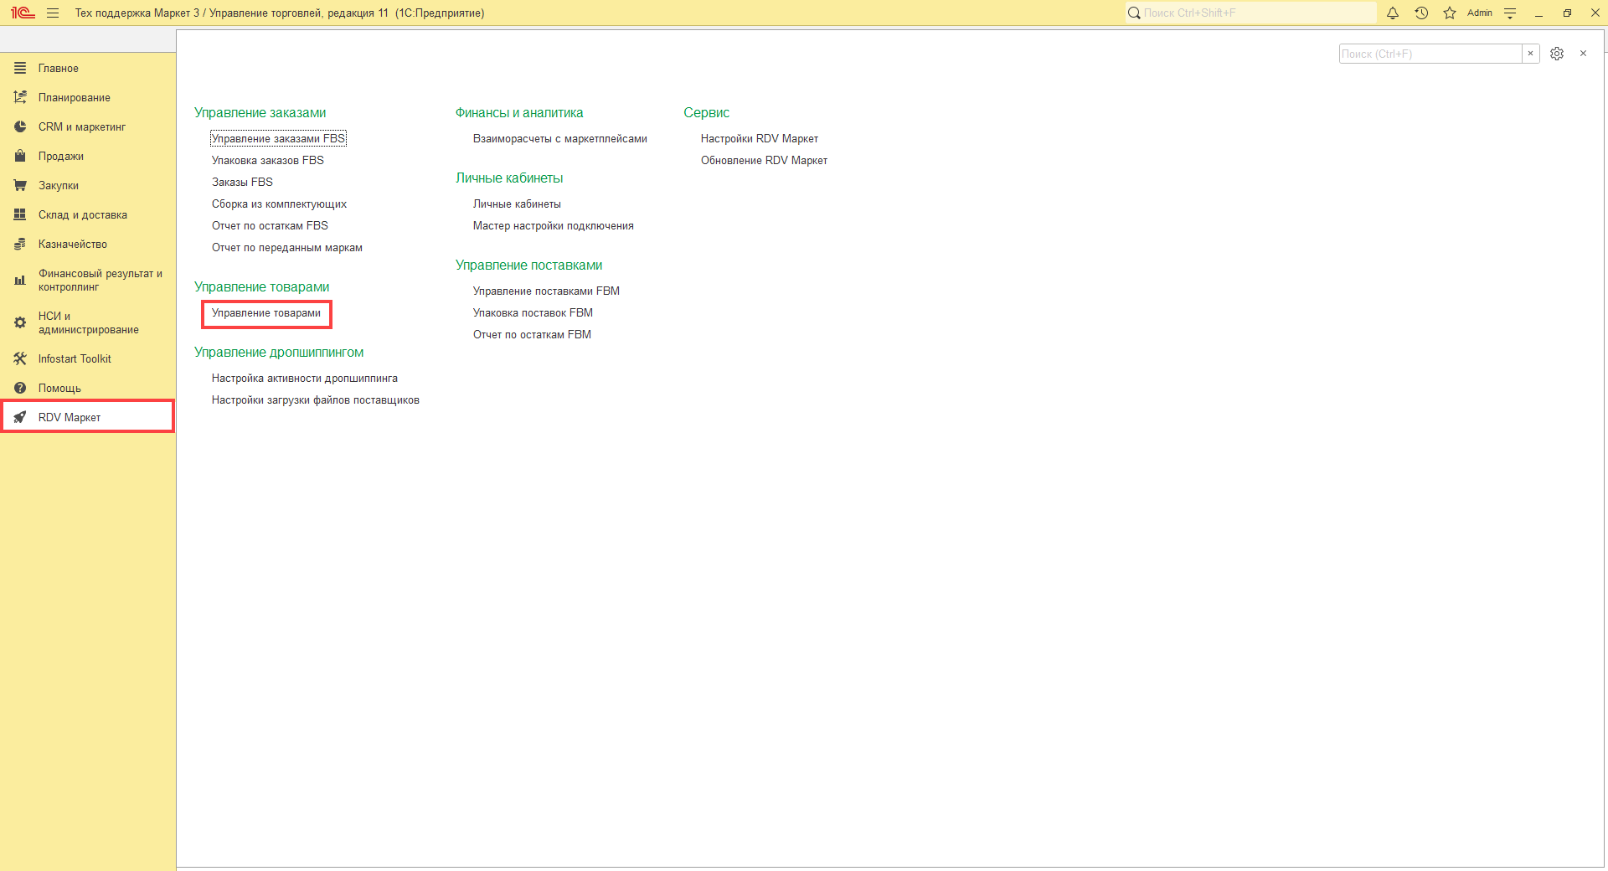Focus the section search field Ctrl+F

pos(1430,54)
